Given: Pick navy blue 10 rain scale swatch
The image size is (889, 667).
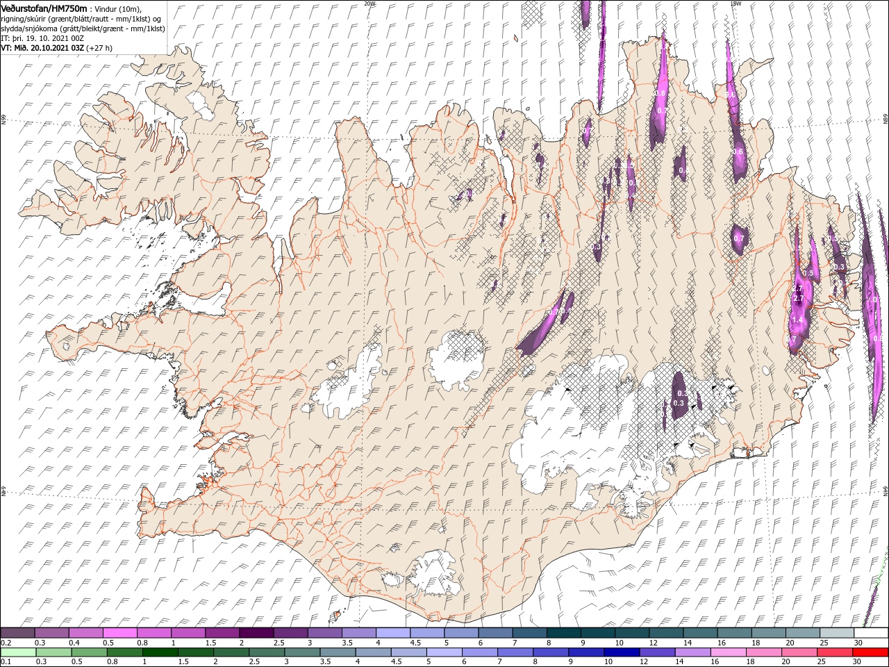Looking at the screenshot, I should [x=622, y=652].
